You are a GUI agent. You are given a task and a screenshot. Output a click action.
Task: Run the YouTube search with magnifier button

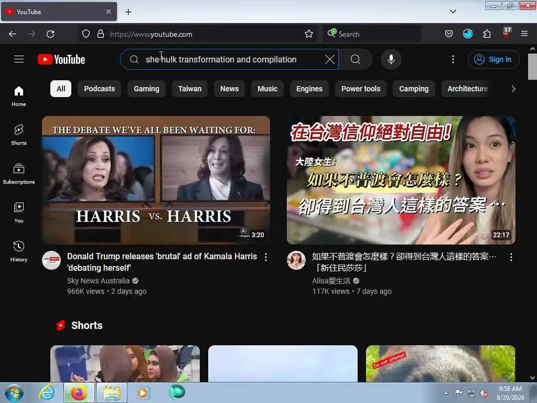[356, 59]
